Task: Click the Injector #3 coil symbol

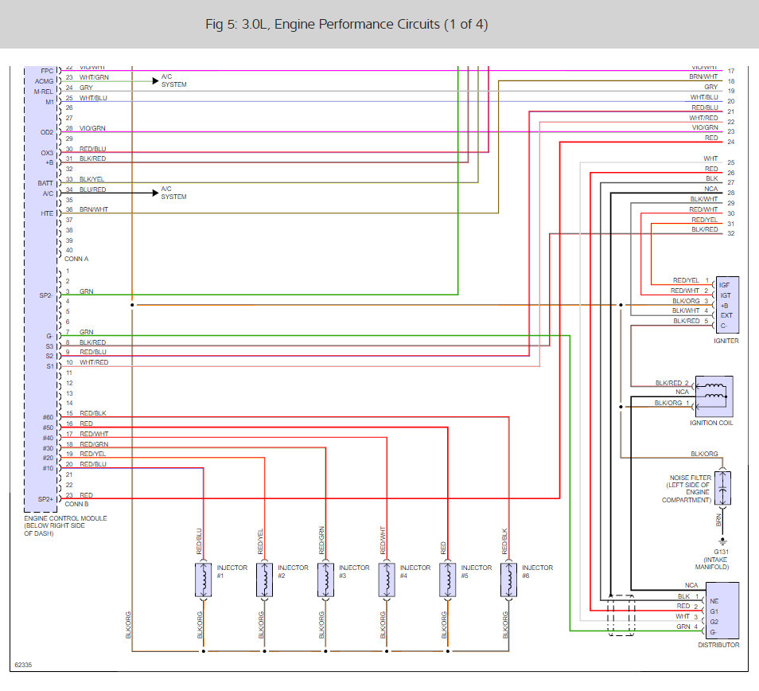Action: 325,580
